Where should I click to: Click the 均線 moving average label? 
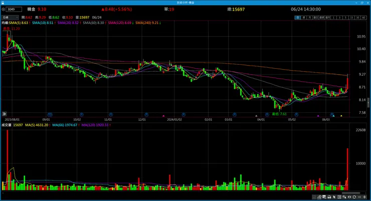5,23
